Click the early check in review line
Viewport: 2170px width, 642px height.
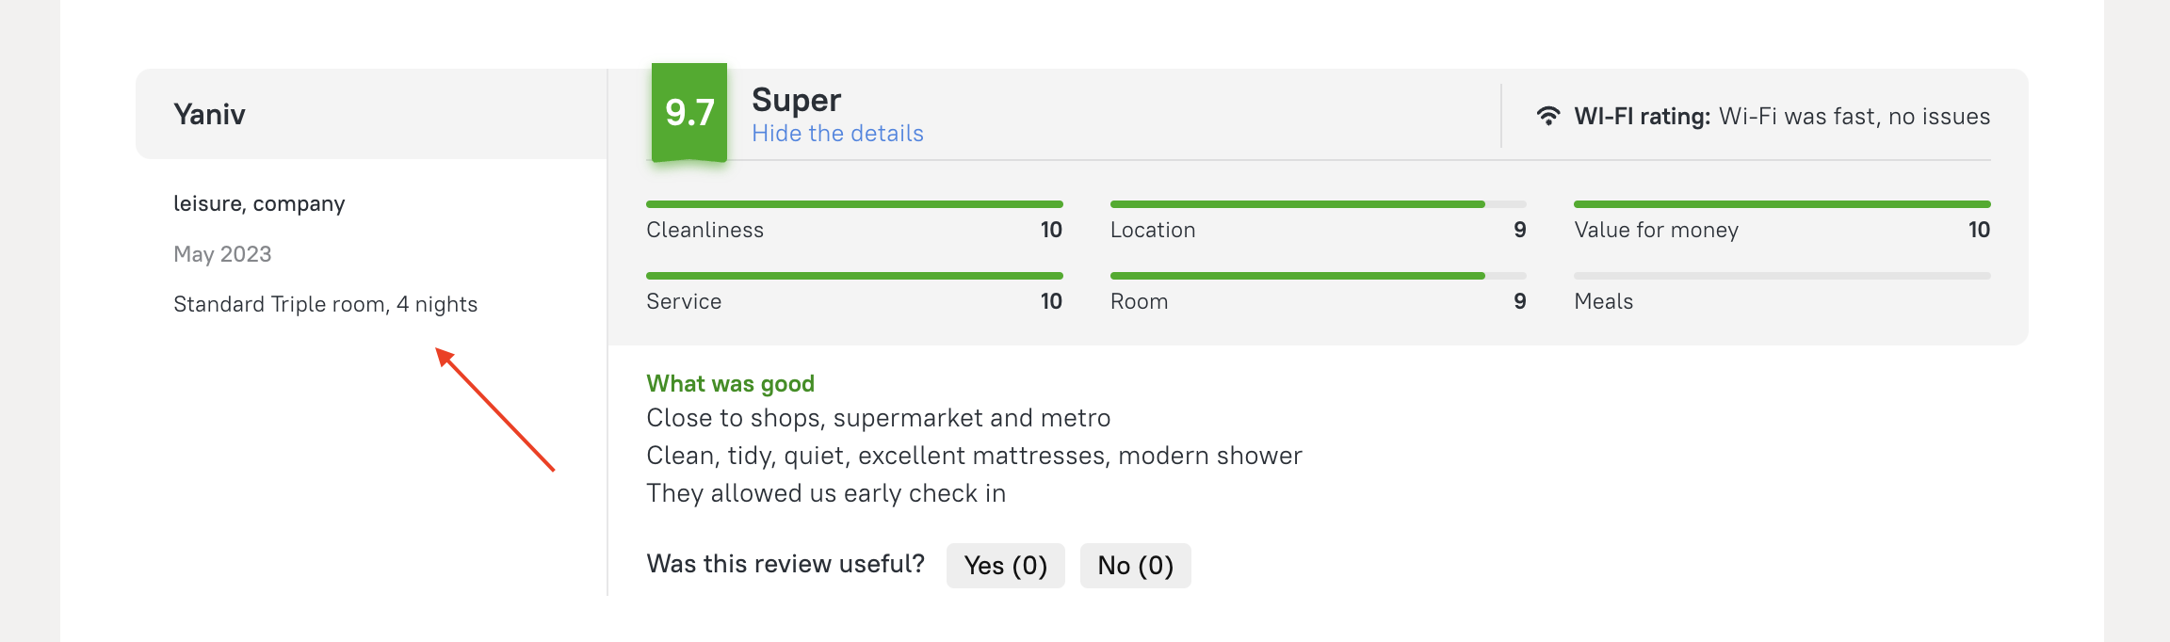(826, 493)
